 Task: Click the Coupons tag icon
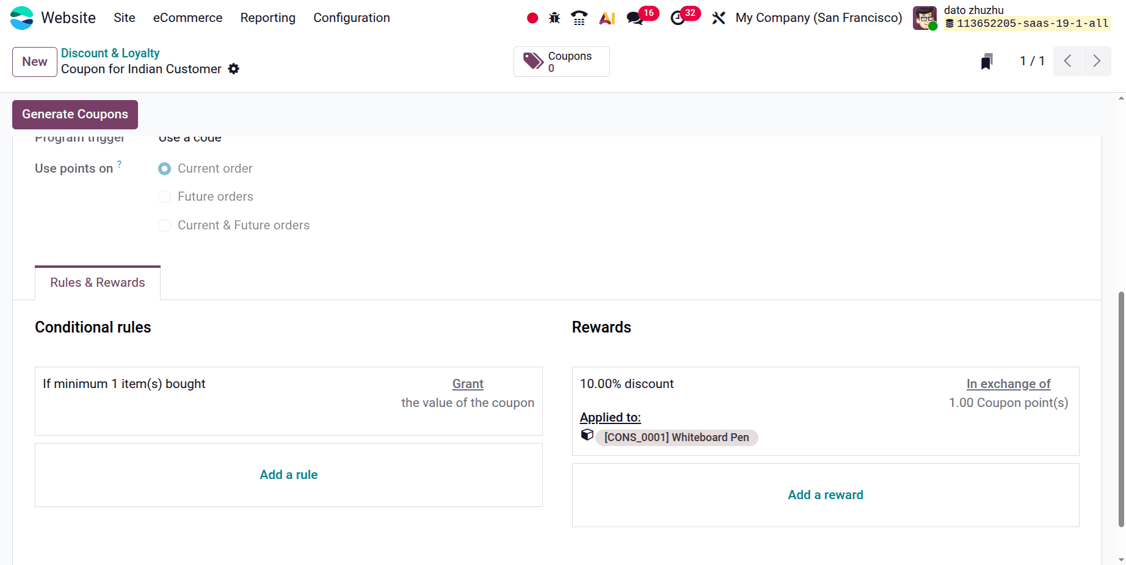[533, 61]
